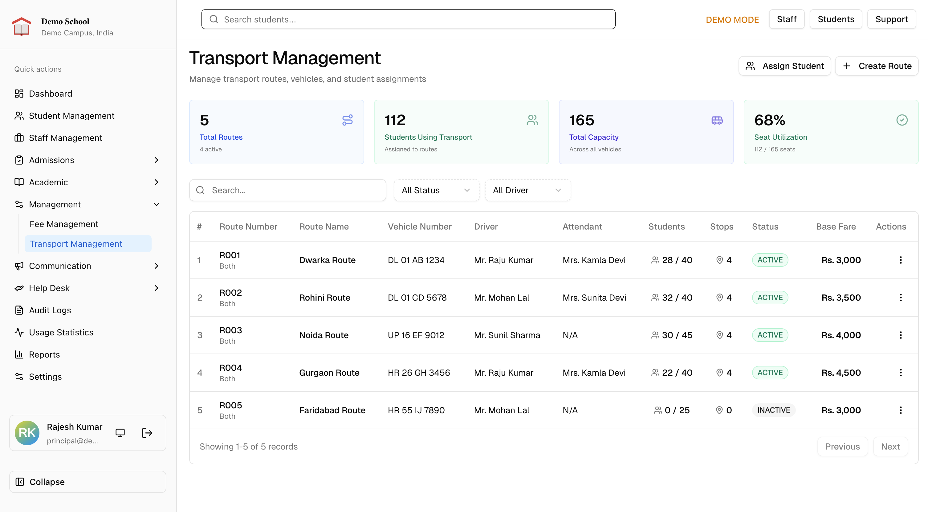Open actions menu for Noida Route row
The image size is (928, 512).
pyautogui.click(x=901, y=335)
